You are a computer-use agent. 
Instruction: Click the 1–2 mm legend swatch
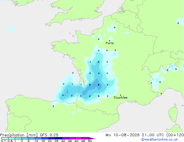point(18,138)
